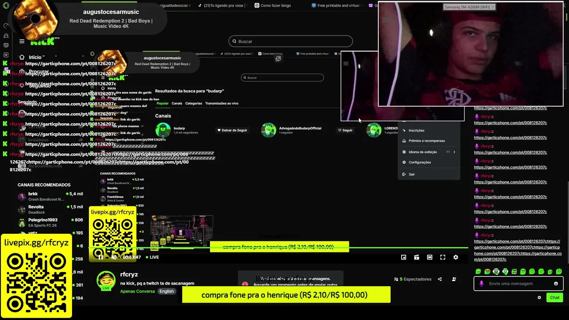Share the stream via share icon

(440, 279)
